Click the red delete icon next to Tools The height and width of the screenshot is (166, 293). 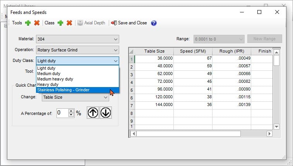[37, 23]
